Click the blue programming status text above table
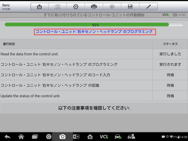Screen dimensions: 188x141 click(x=94, y=32)
